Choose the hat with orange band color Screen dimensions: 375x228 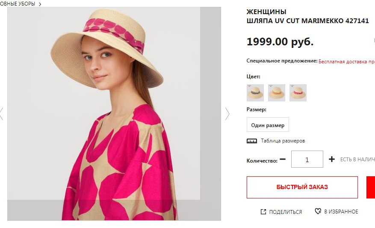point(276,92)
